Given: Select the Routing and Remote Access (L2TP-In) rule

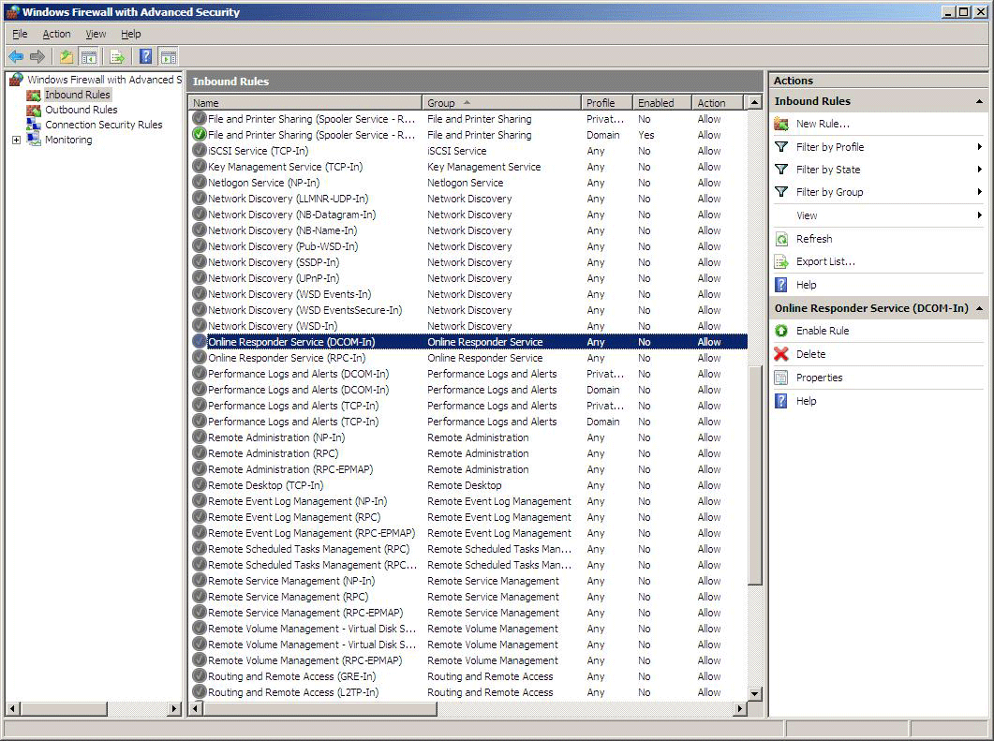Looking at the screenshot, I should coord(467,692).
